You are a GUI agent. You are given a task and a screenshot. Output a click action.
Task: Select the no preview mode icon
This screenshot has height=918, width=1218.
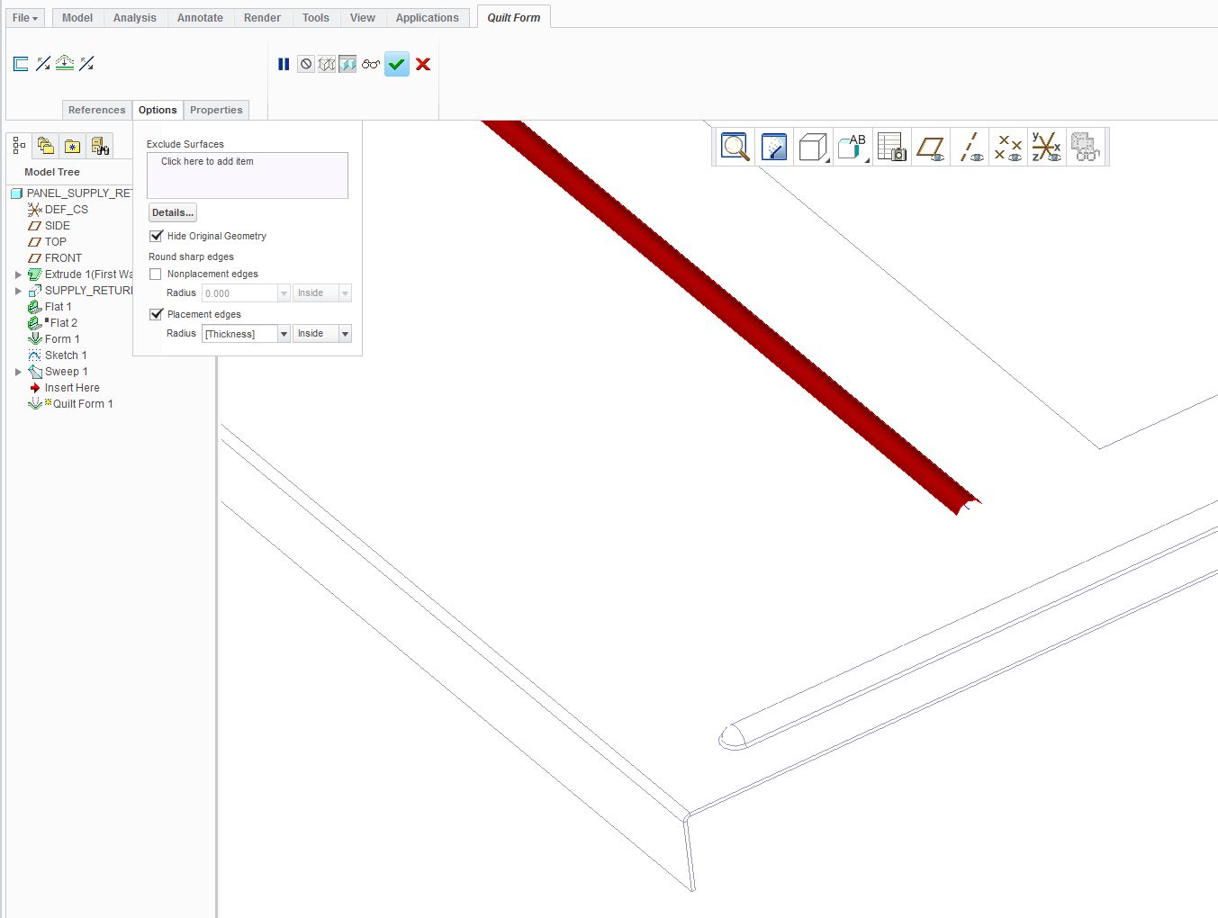pyautogui.click(x=306, y=64)
